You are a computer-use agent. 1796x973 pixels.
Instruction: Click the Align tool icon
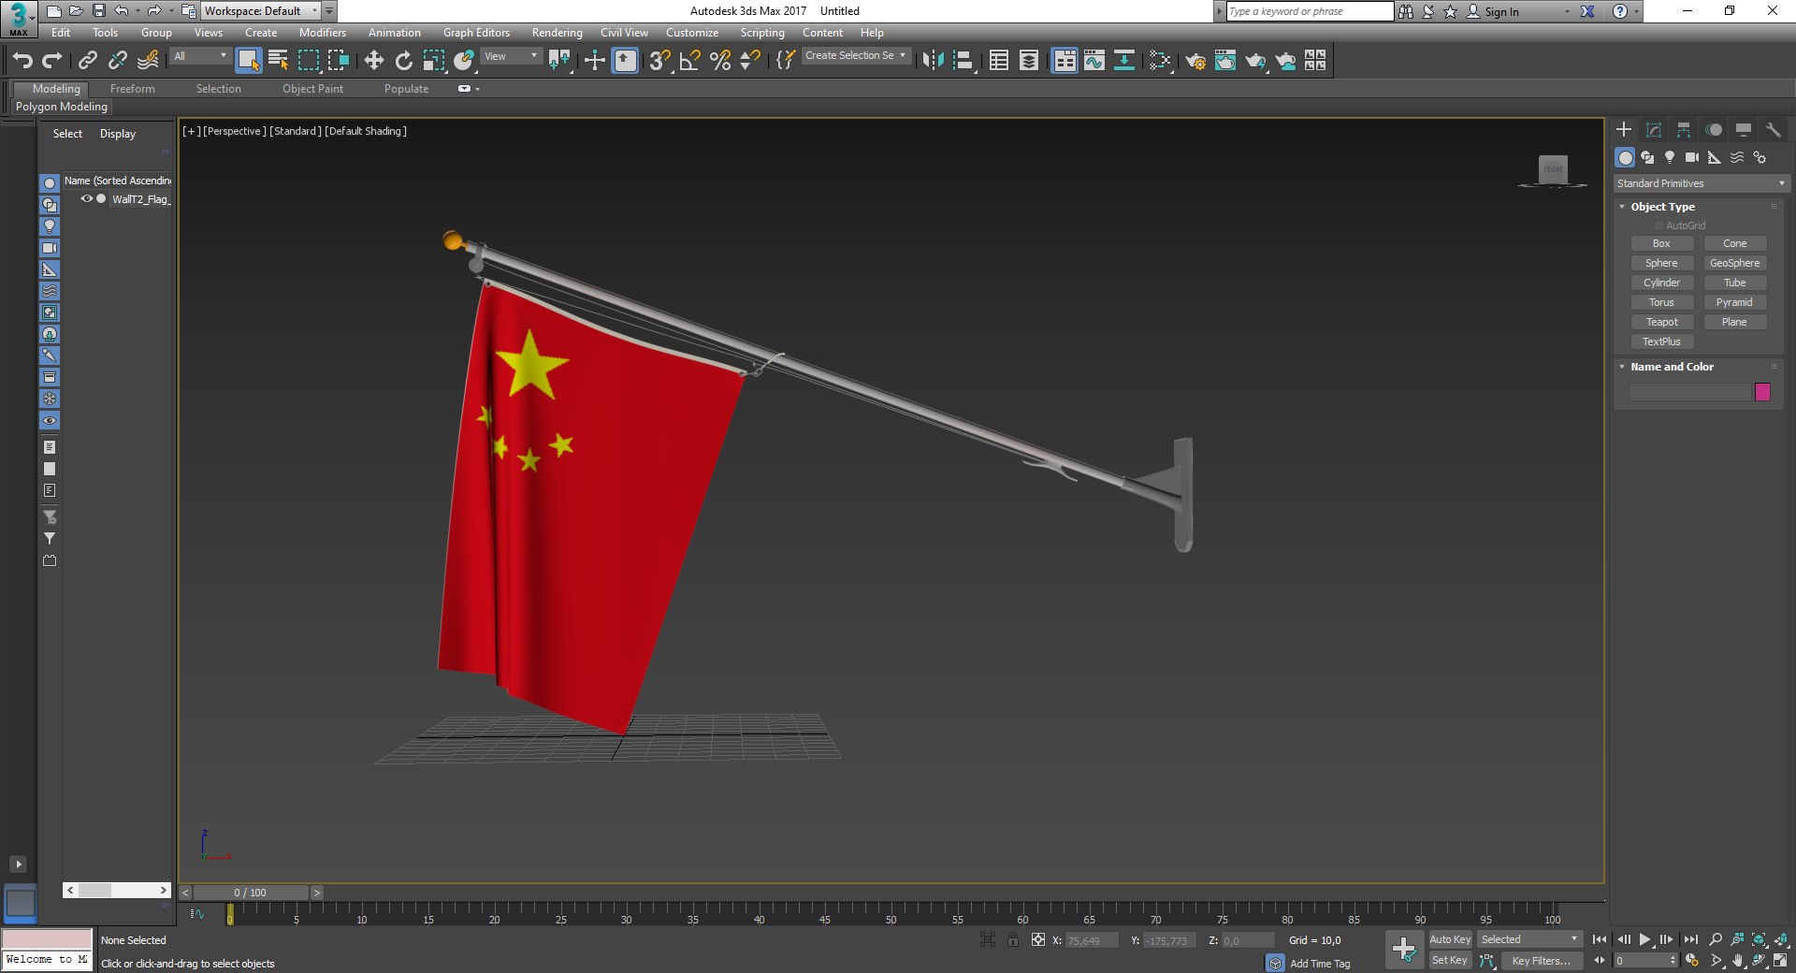point(963,60)
